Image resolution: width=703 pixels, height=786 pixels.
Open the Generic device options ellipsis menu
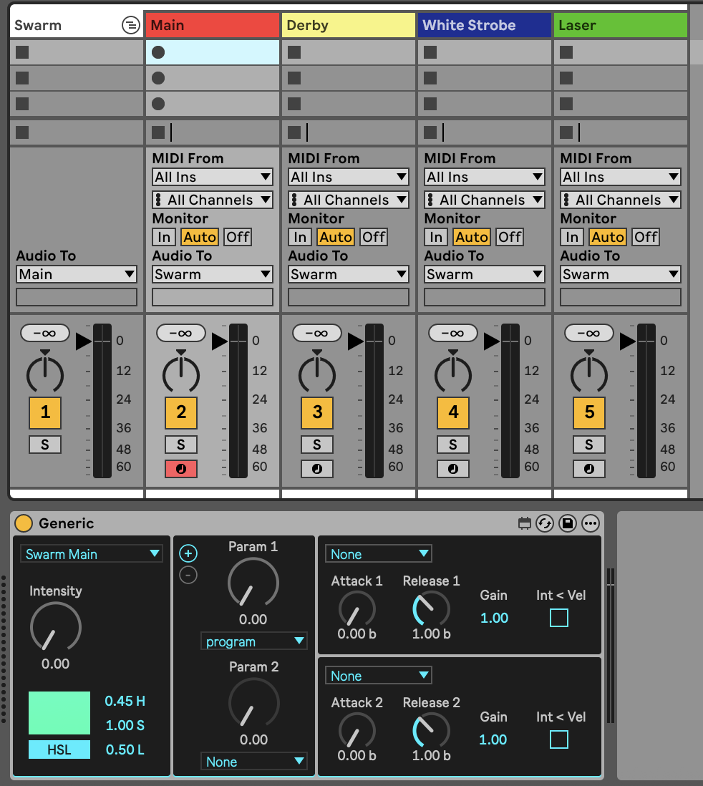point(590,524)
